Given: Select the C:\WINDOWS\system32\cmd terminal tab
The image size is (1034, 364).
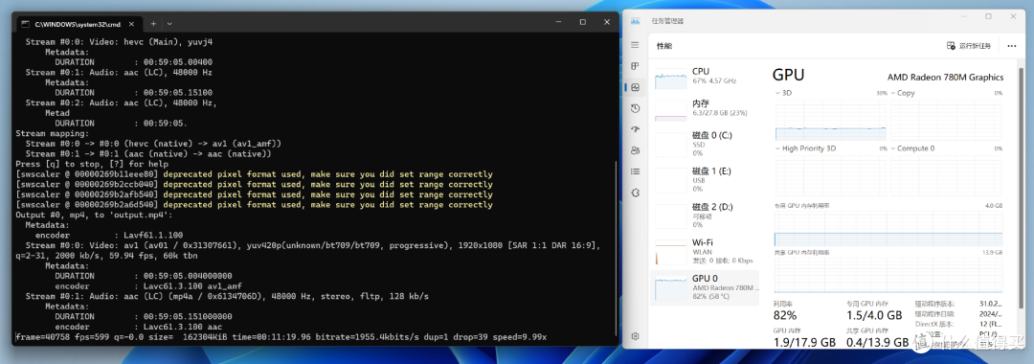Looking at the screenshot, I should pyautogui.click(x=79, y=23).
